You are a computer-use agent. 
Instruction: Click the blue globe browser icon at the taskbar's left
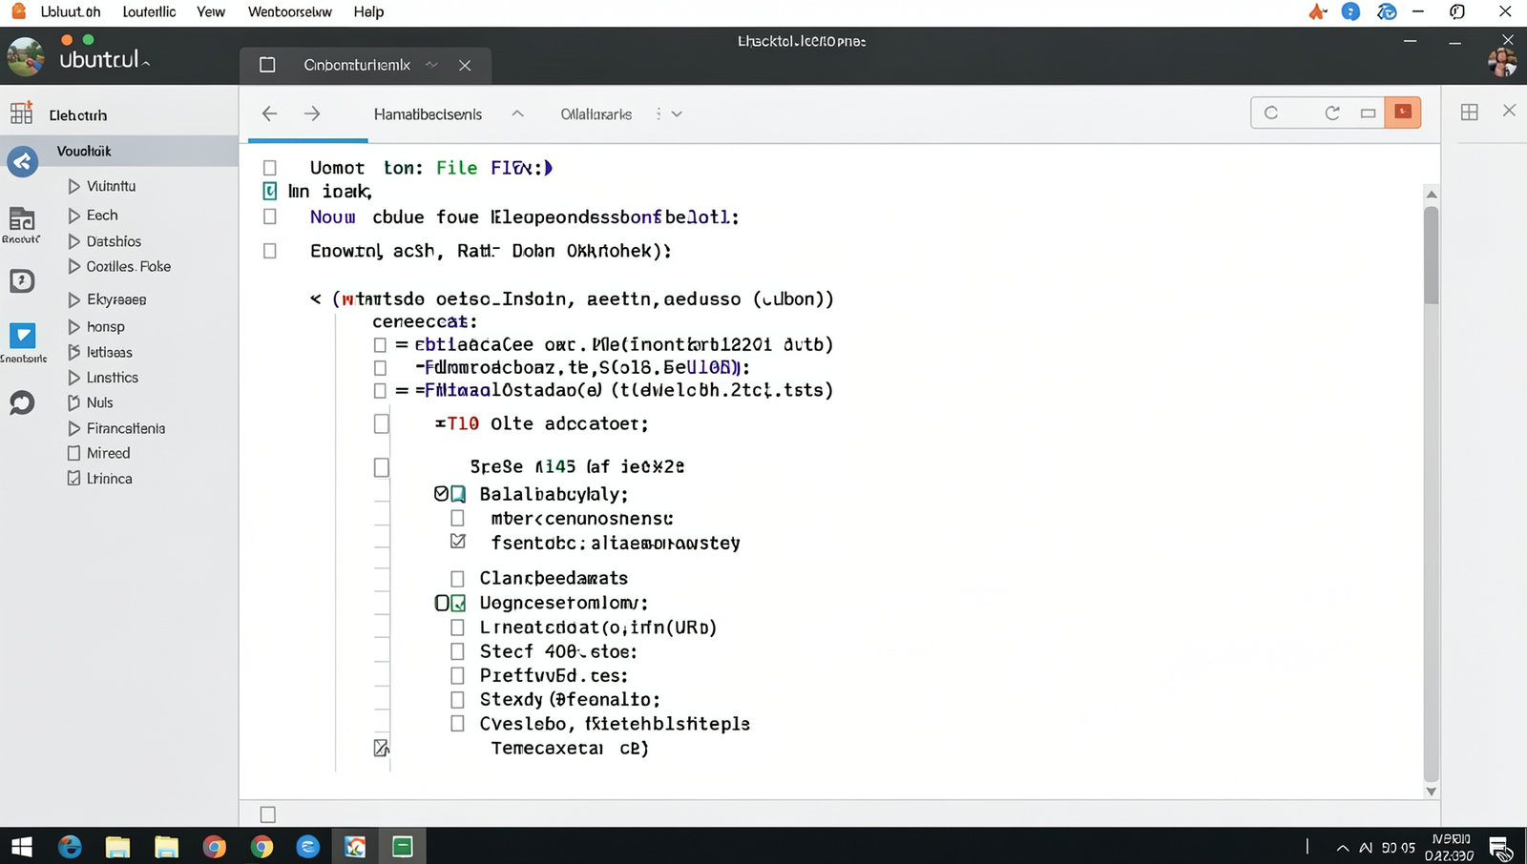coord(70,847)
